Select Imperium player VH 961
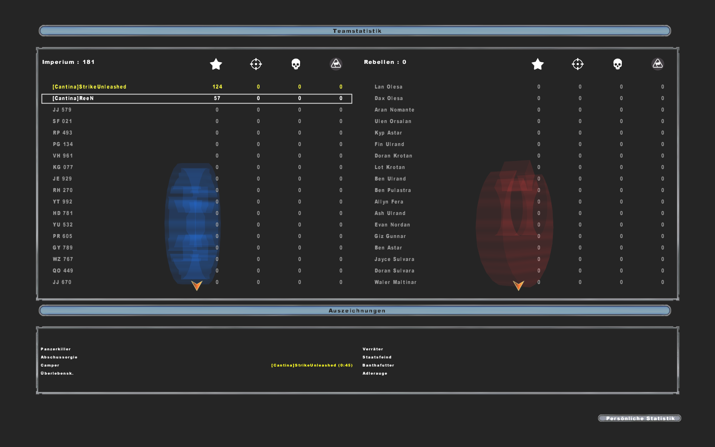 [63, 156]
